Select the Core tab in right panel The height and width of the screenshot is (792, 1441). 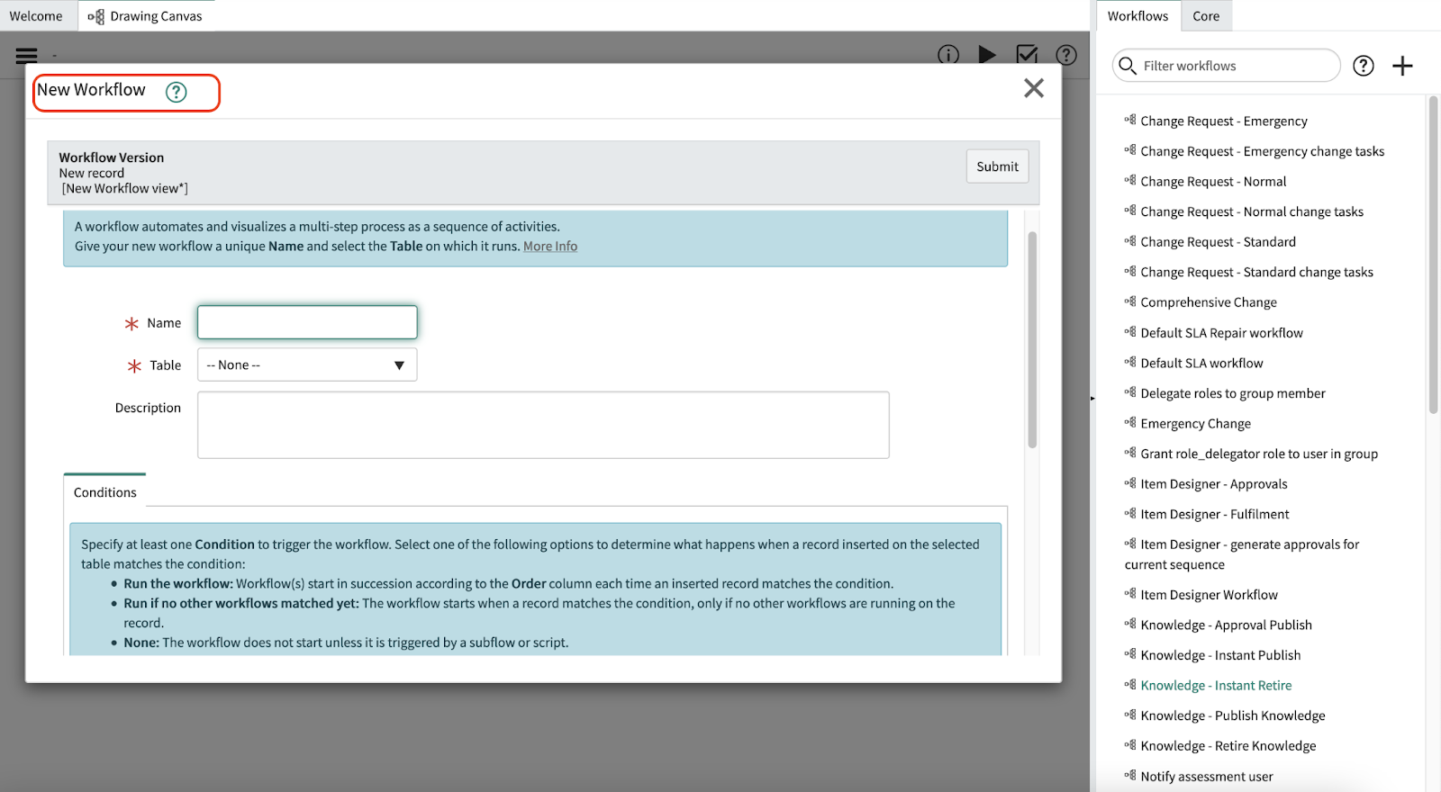(x=1206, y=16)
